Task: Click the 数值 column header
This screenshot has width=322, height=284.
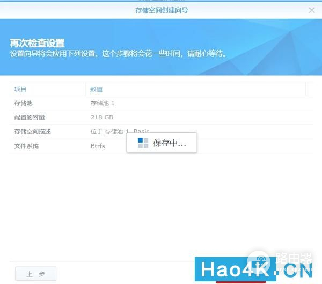Action: click(x=97, y=89)
